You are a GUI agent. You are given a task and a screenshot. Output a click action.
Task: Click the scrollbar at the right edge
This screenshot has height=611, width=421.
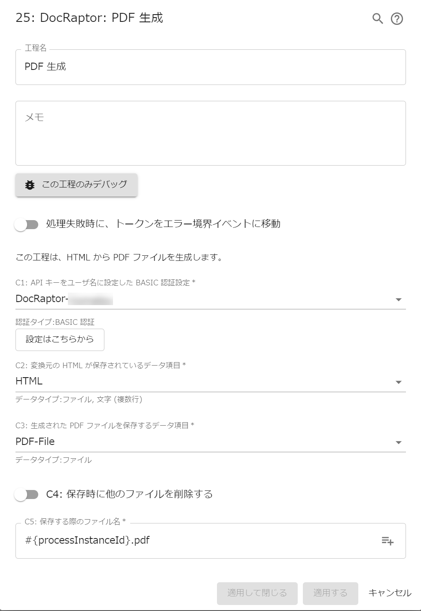click(x=418, y=300)
